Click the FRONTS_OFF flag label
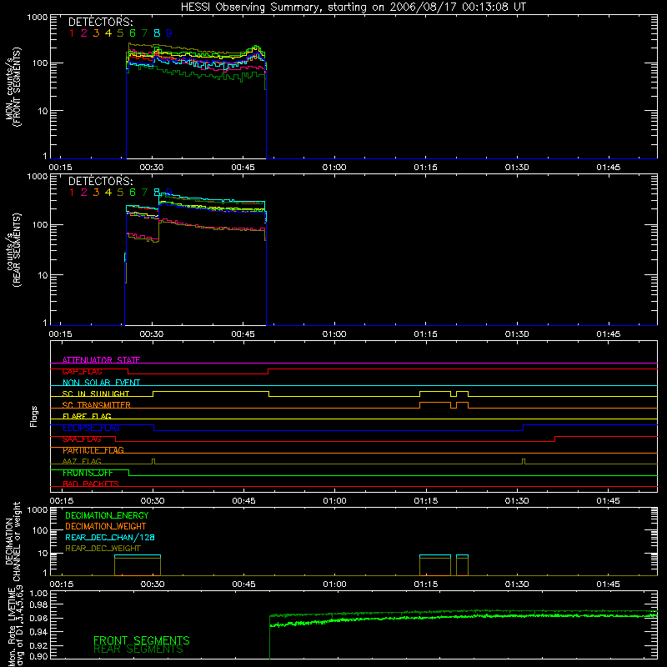The height and width of the screenshot is (667, 667). (88, 473)
